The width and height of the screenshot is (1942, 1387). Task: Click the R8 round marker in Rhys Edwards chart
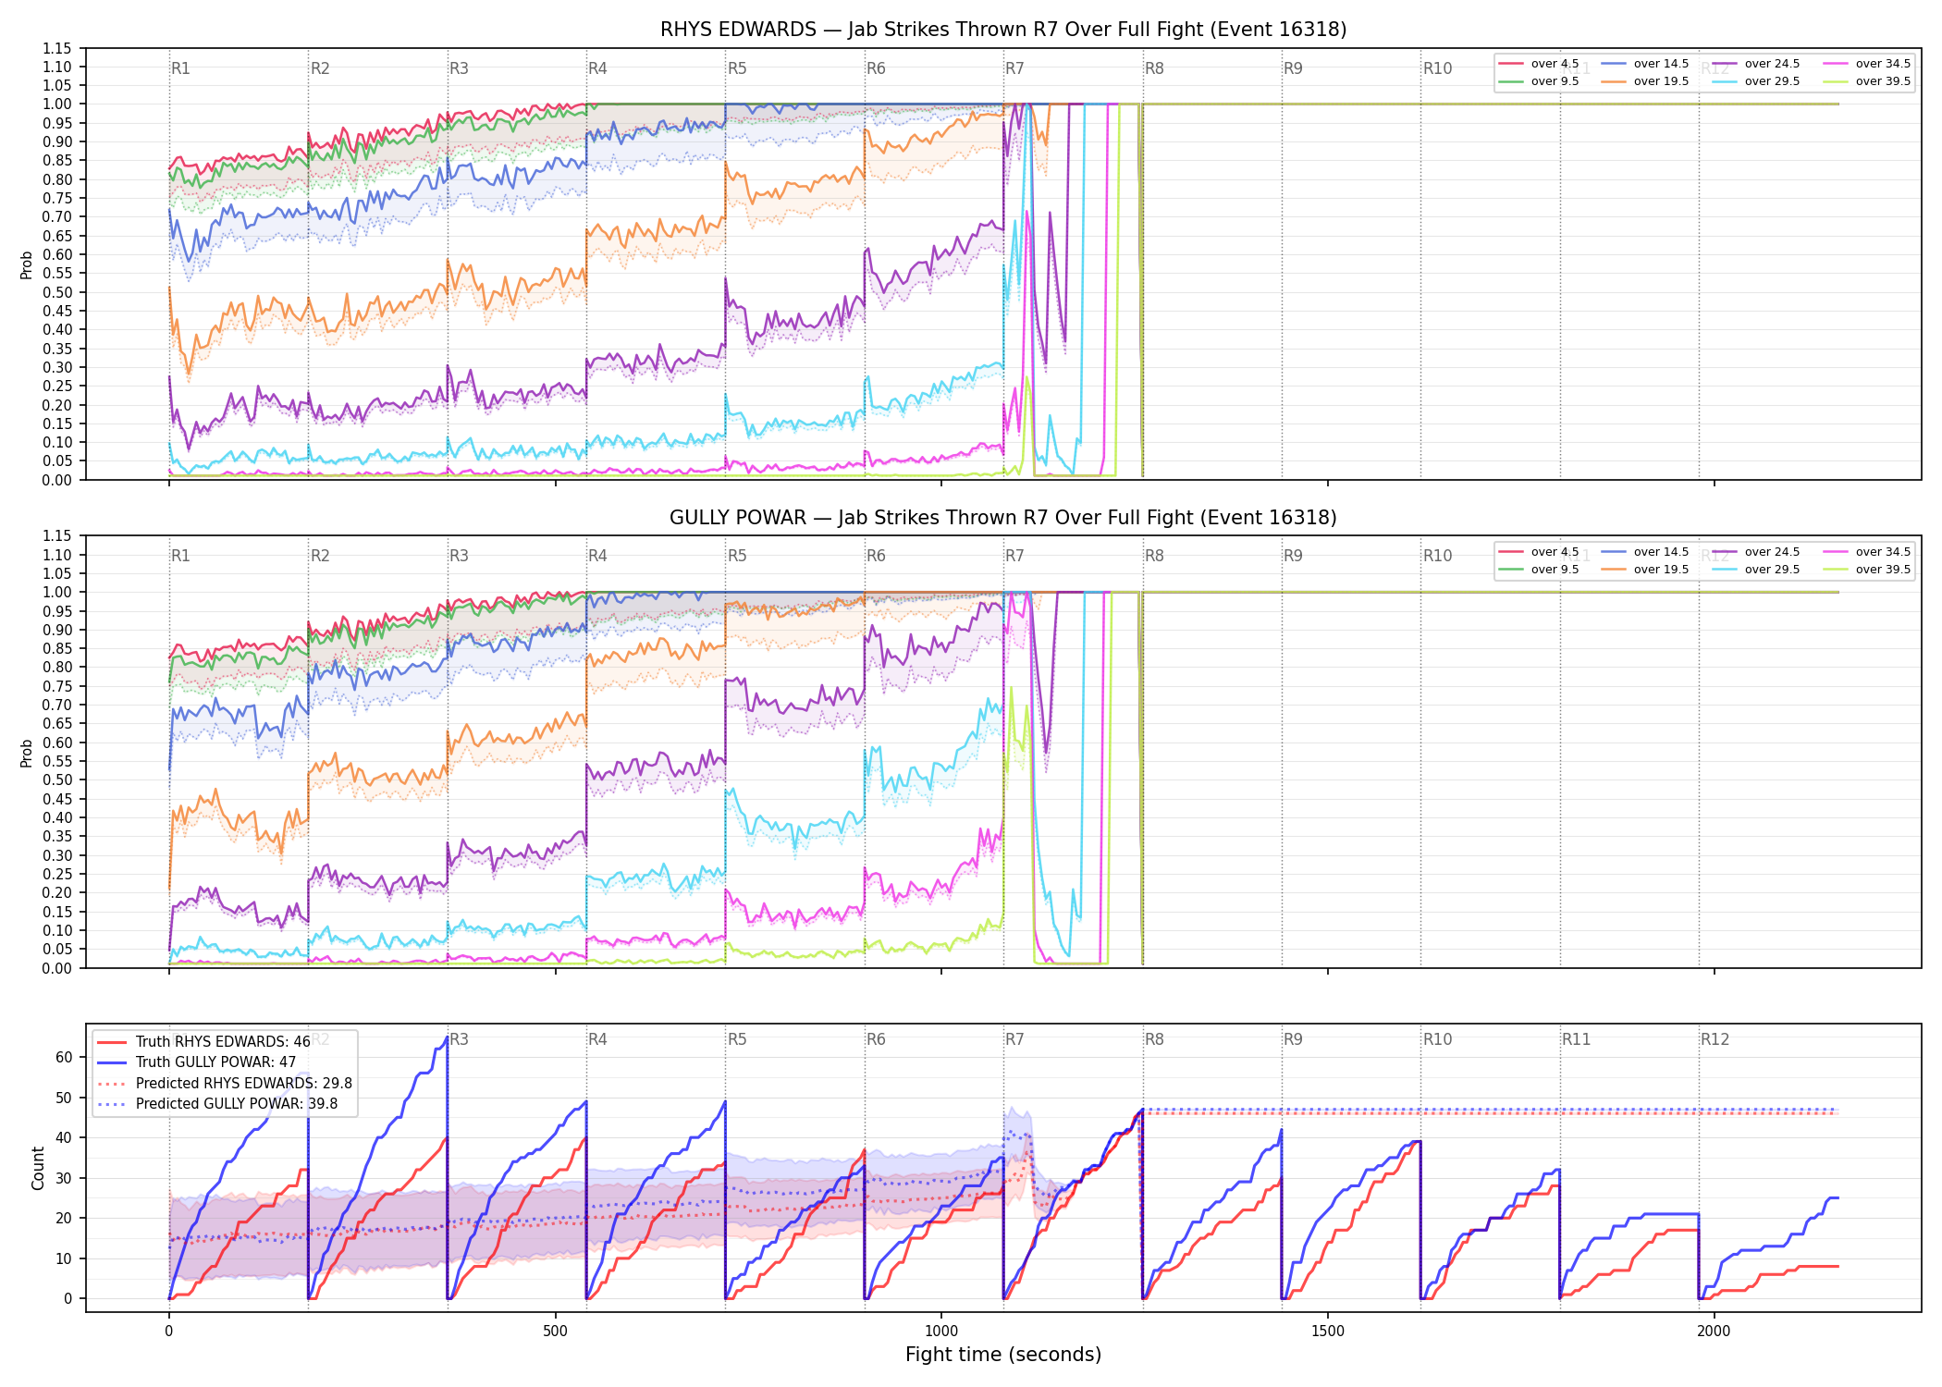pyautogui.click(x=1154, y=68)
